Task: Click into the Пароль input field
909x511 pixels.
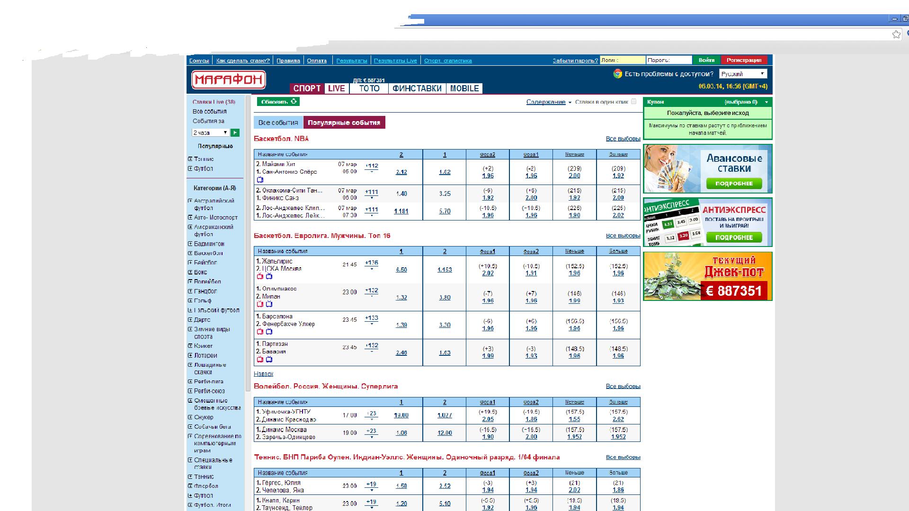Action: pyautogui.click(x=669, y=60)
